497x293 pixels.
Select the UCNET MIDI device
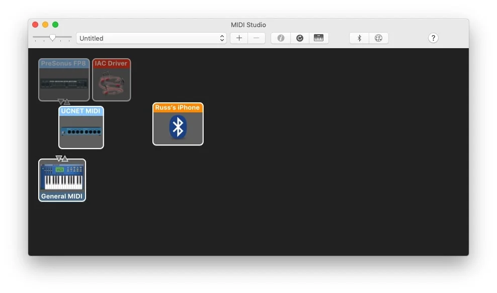(81, 127)
